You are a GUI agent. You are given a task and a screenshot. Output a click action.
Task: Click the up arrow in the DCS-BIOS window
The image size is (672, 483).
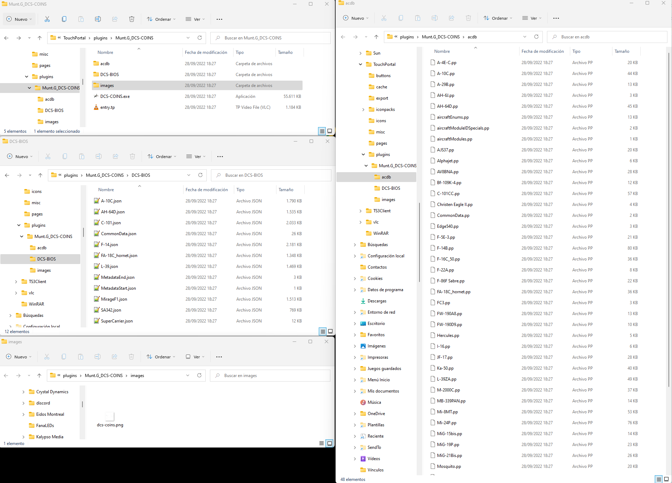coord(40,175)
